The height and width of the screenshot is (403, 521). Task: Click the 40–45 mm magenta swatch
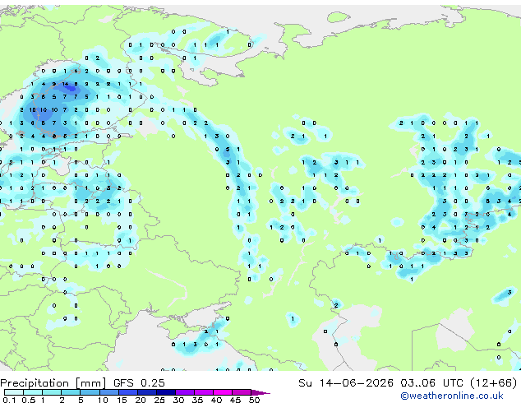click(223, 392)
